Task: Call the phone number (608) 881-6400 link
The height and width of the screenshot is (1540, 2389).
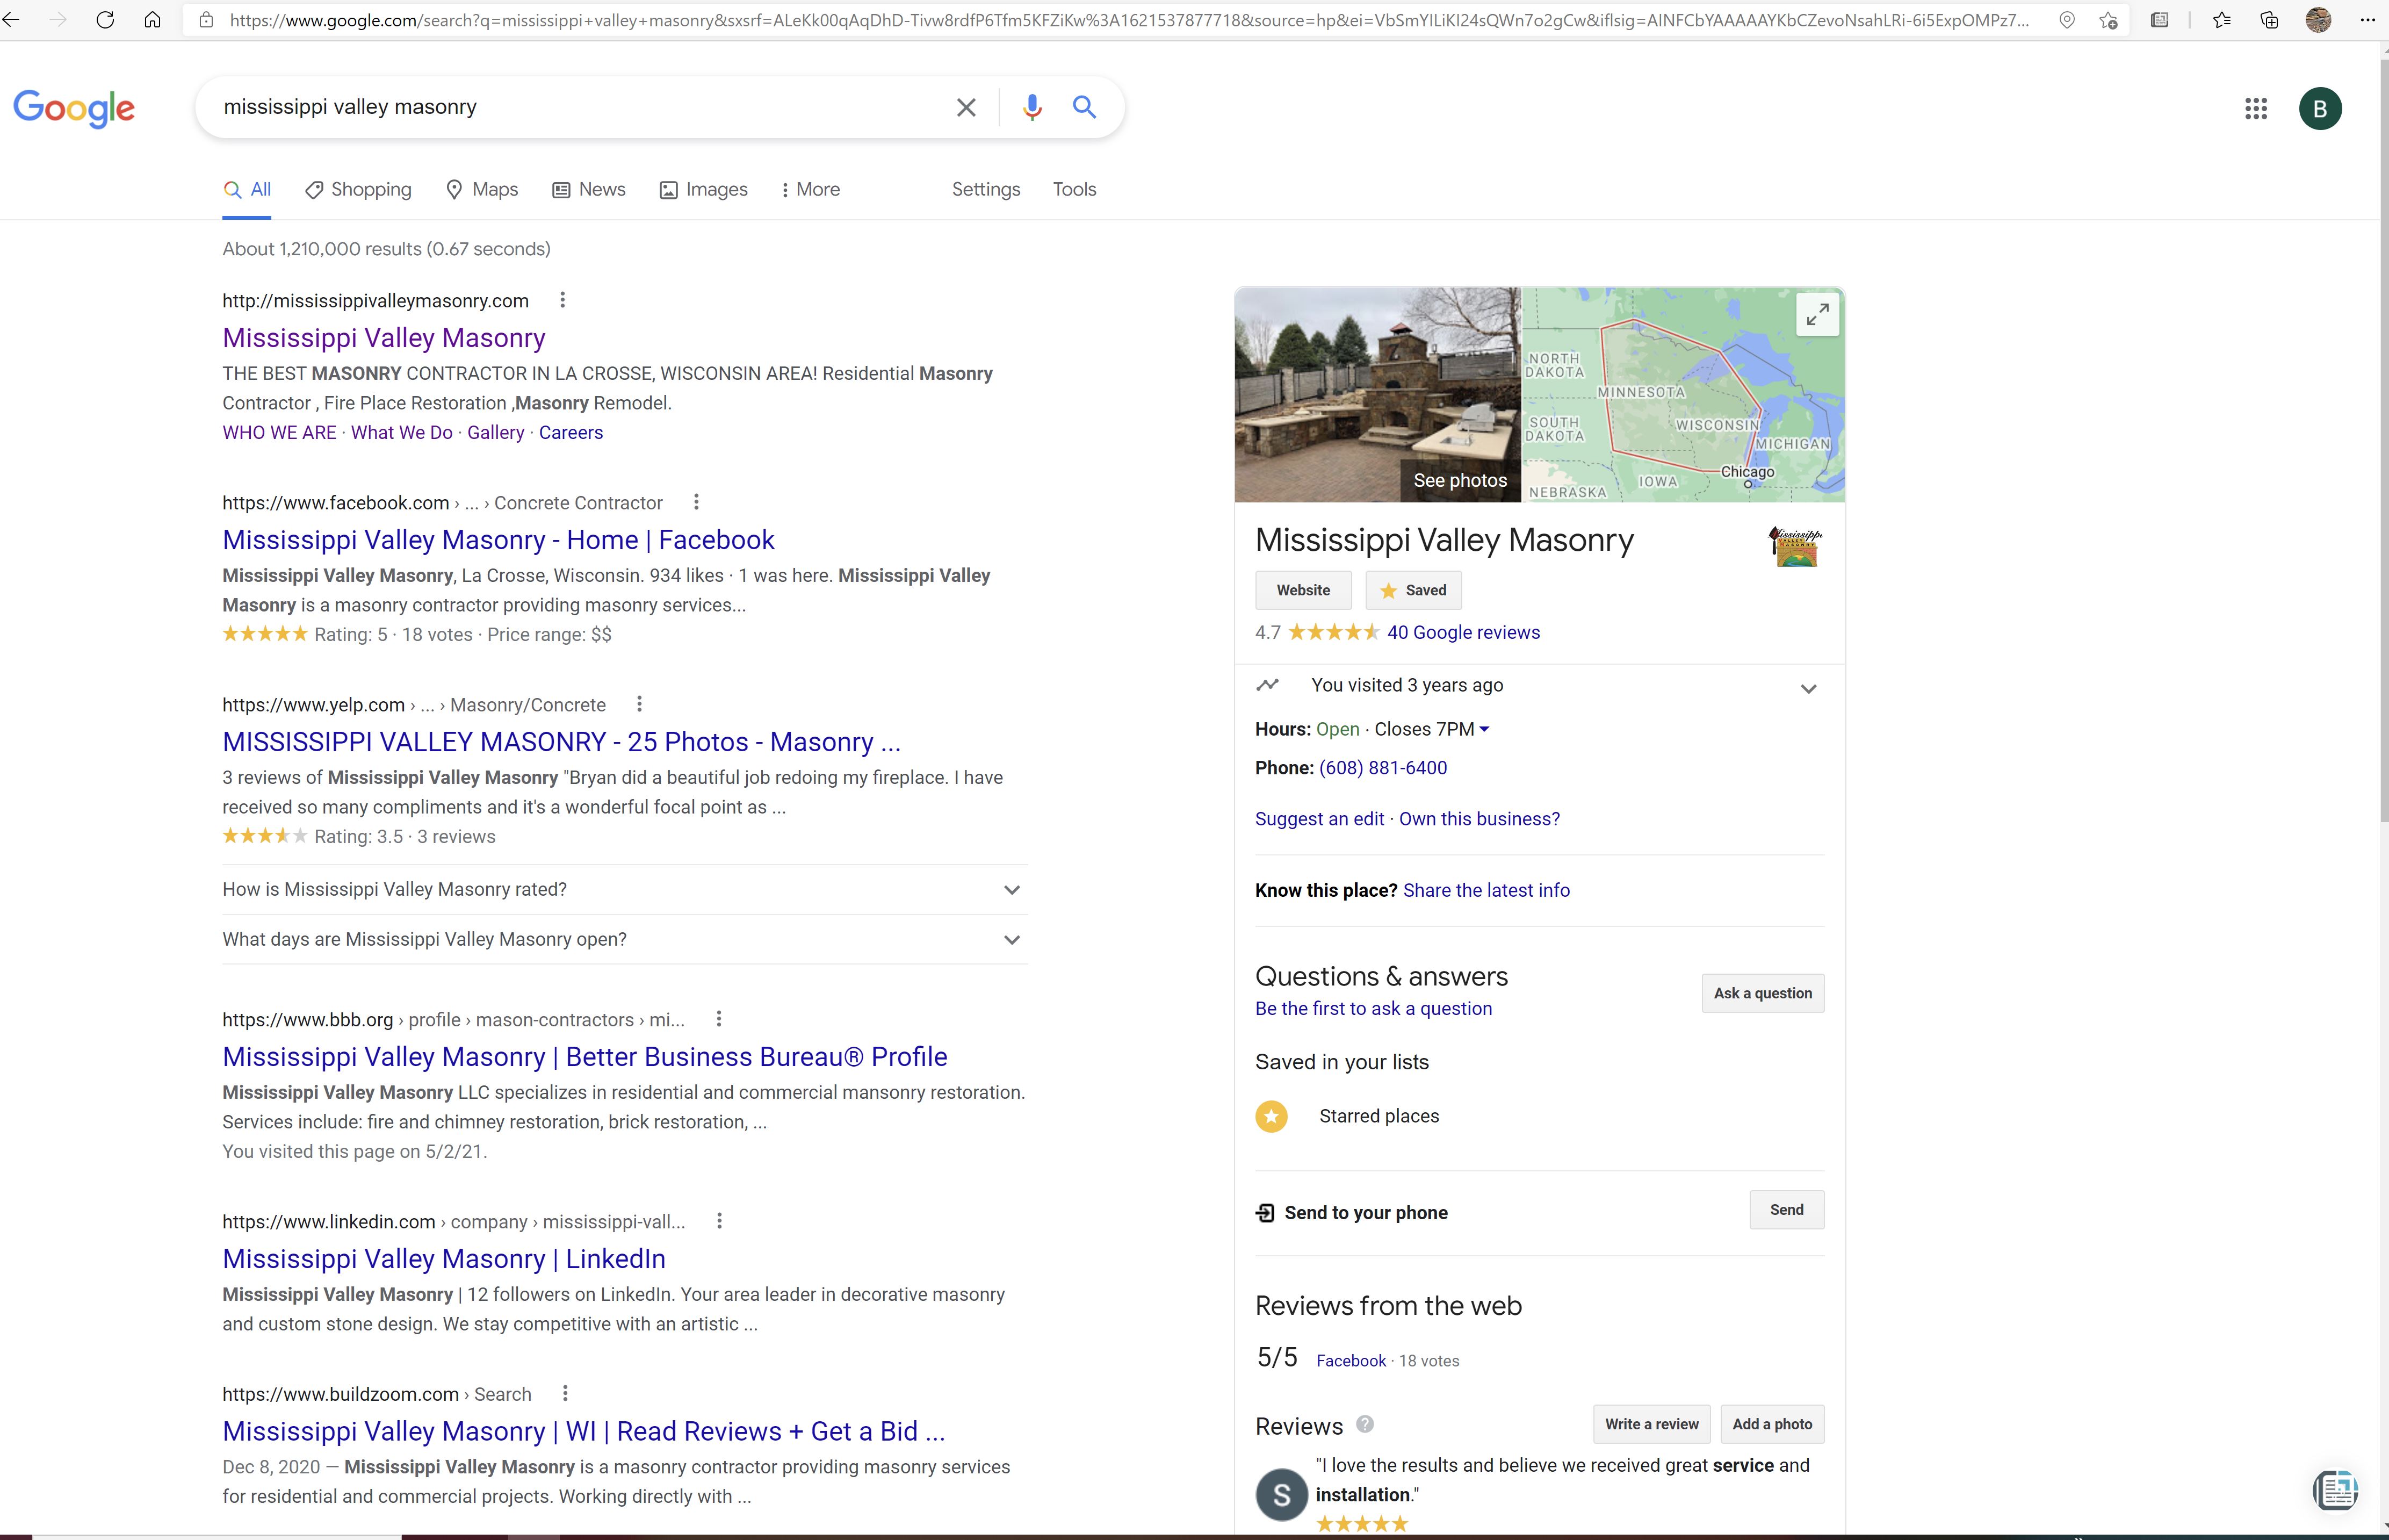Action: (x=1382, y=768)
